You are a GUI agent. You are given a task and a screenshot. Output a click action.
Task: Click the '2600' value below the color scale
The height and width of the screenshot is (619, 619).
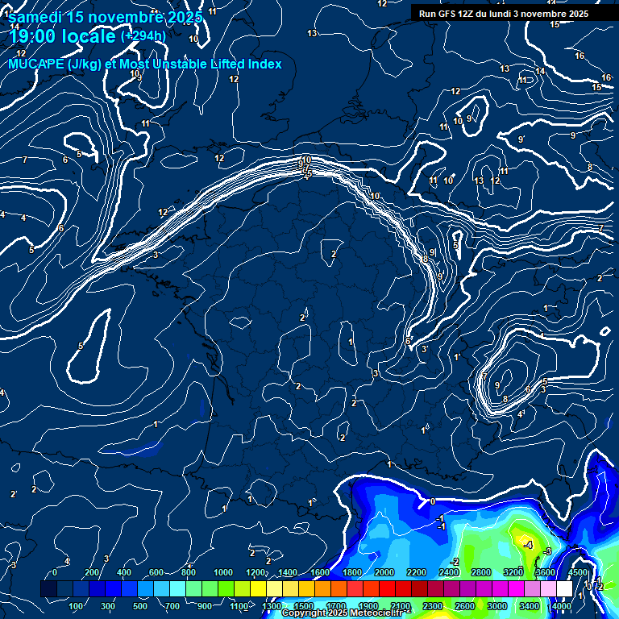tap(465, 606)
